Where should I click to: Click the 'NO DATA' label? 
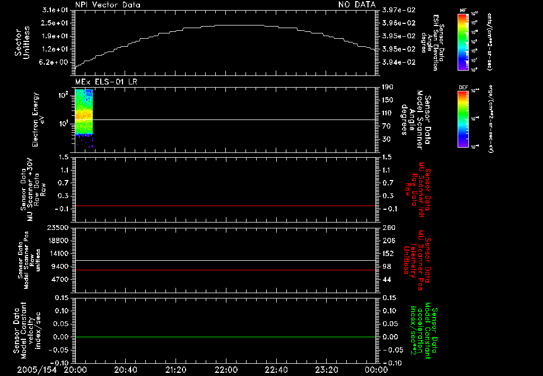[357, 4]
